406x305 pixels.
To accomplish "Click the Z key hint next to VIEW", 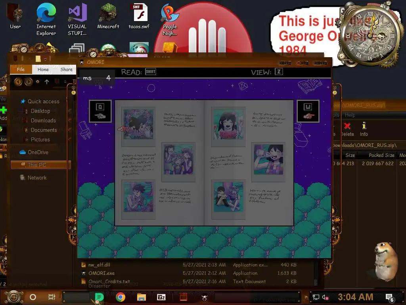I will [x=279, y=71].
